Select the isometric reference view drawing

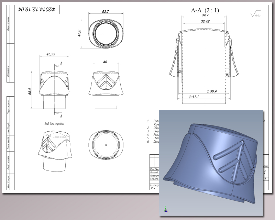pyautogui.click(x=55, y=151)
